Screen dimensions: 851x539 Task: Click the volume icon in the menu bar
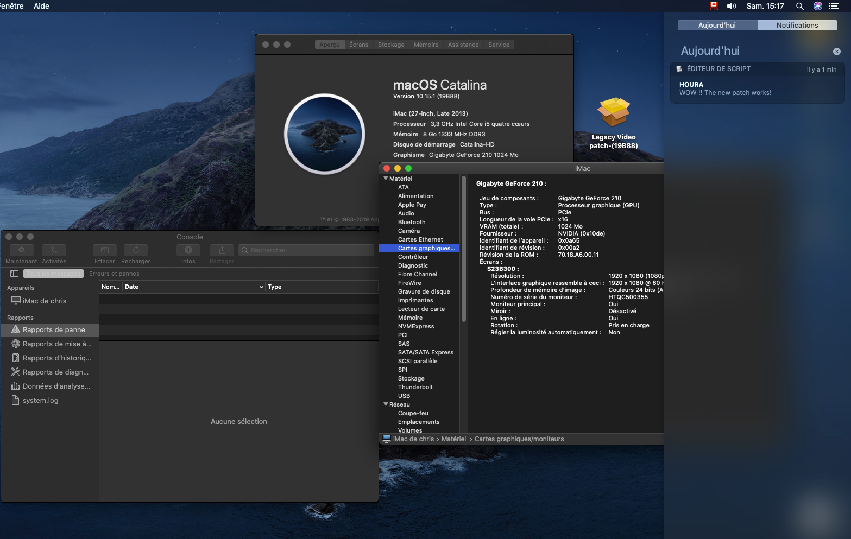(x=732, y=6)
